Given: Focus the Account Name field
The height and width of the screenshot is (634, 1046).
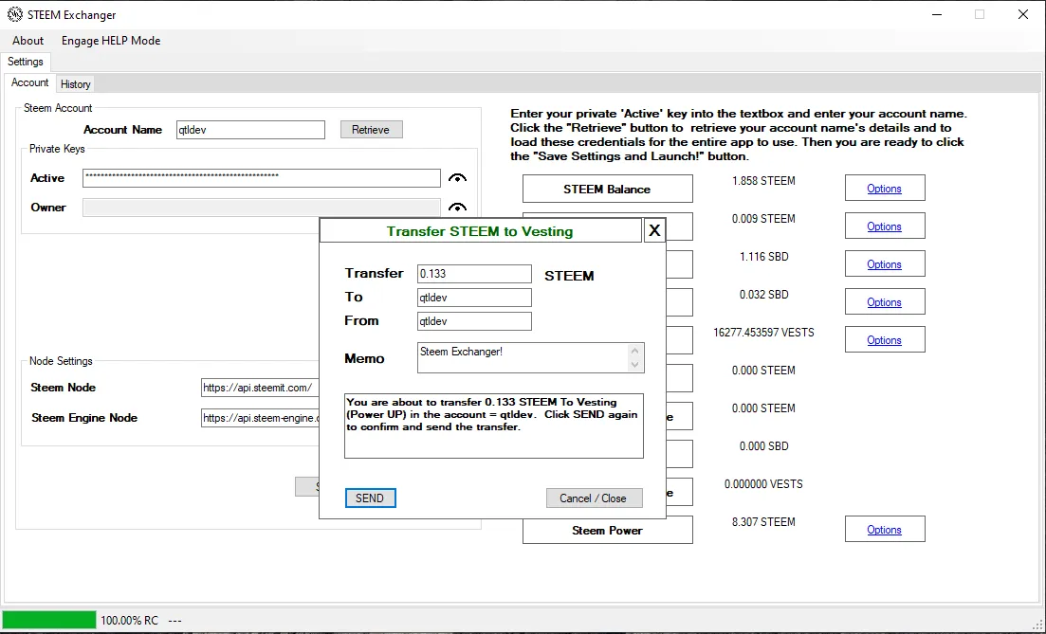Looking at the screenshot, I should [250, 129].
